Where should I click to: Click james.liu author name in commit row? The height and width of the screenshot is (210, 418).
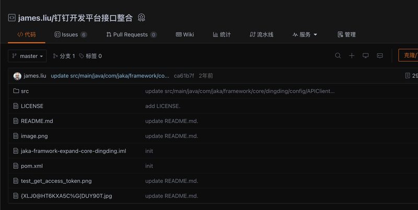pos(35,76)
